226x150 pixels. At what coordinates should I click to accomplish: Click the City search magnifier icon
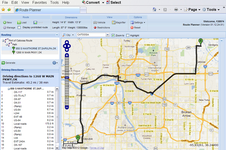[x=64, y=35]
